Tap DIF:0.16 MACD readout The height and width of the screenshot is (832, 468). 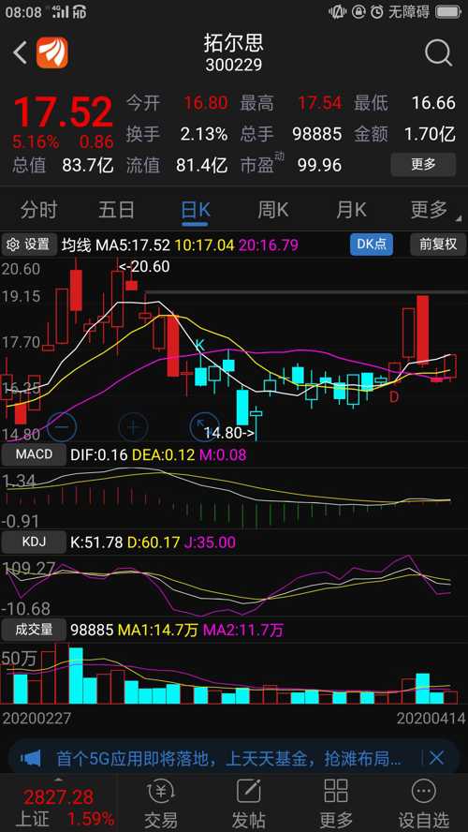[98, 454]
